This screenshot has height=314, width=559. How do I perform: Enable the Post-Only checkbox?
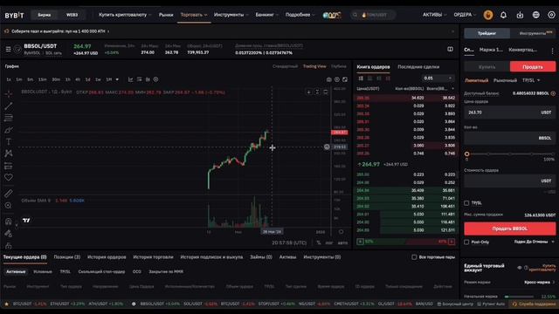coord(466,242)
